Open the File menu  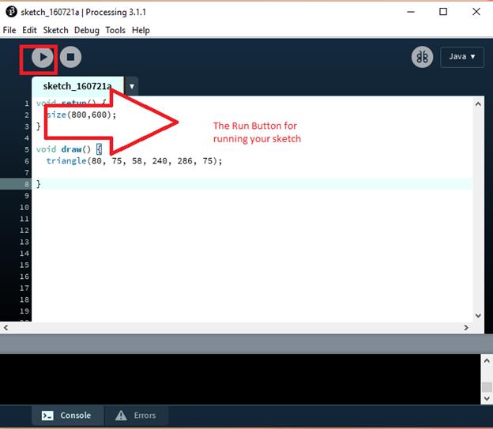pos(9,30)
